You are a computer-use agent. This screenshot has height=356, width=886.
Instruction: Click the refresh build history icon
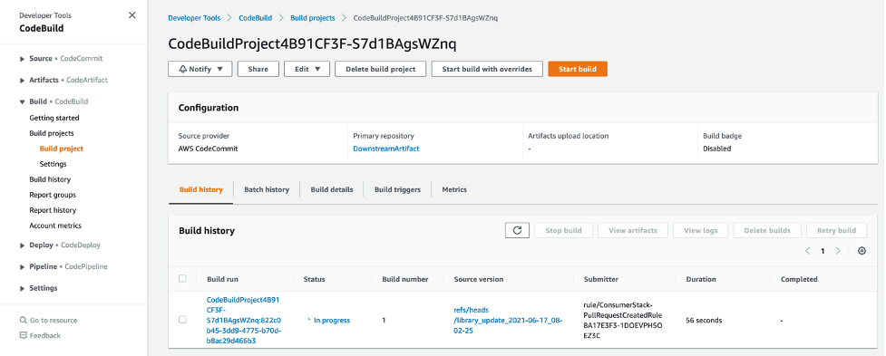click(x=517, y=230)
